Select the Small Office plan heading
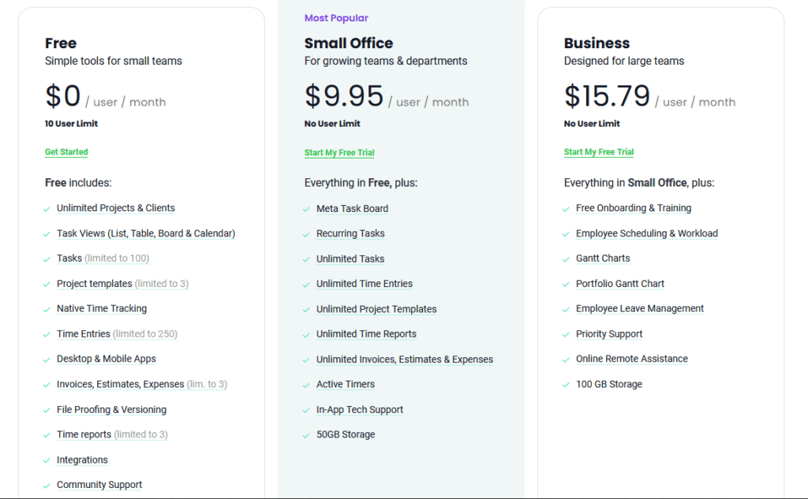The height and width of the screenshot is (499, 808). tap(348, 43)
